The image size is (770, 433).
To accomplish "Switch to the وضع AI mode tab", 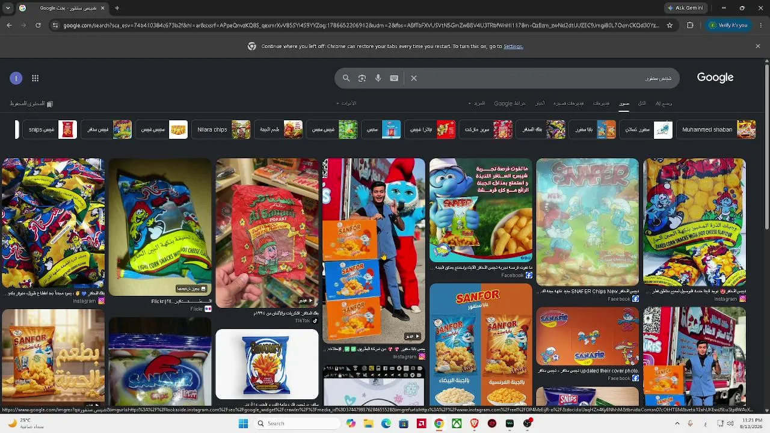I will (x=664, y=103).
